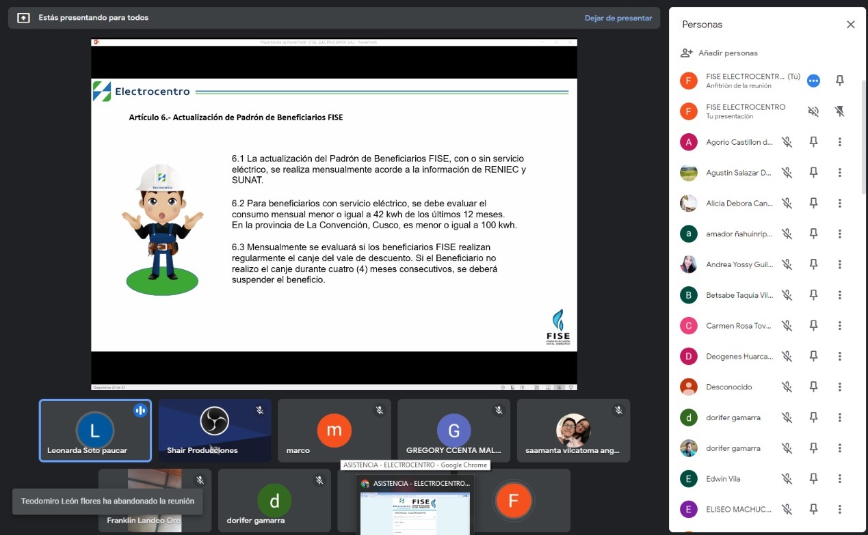Mute icon for Agorio Castillon

(787, 142)
